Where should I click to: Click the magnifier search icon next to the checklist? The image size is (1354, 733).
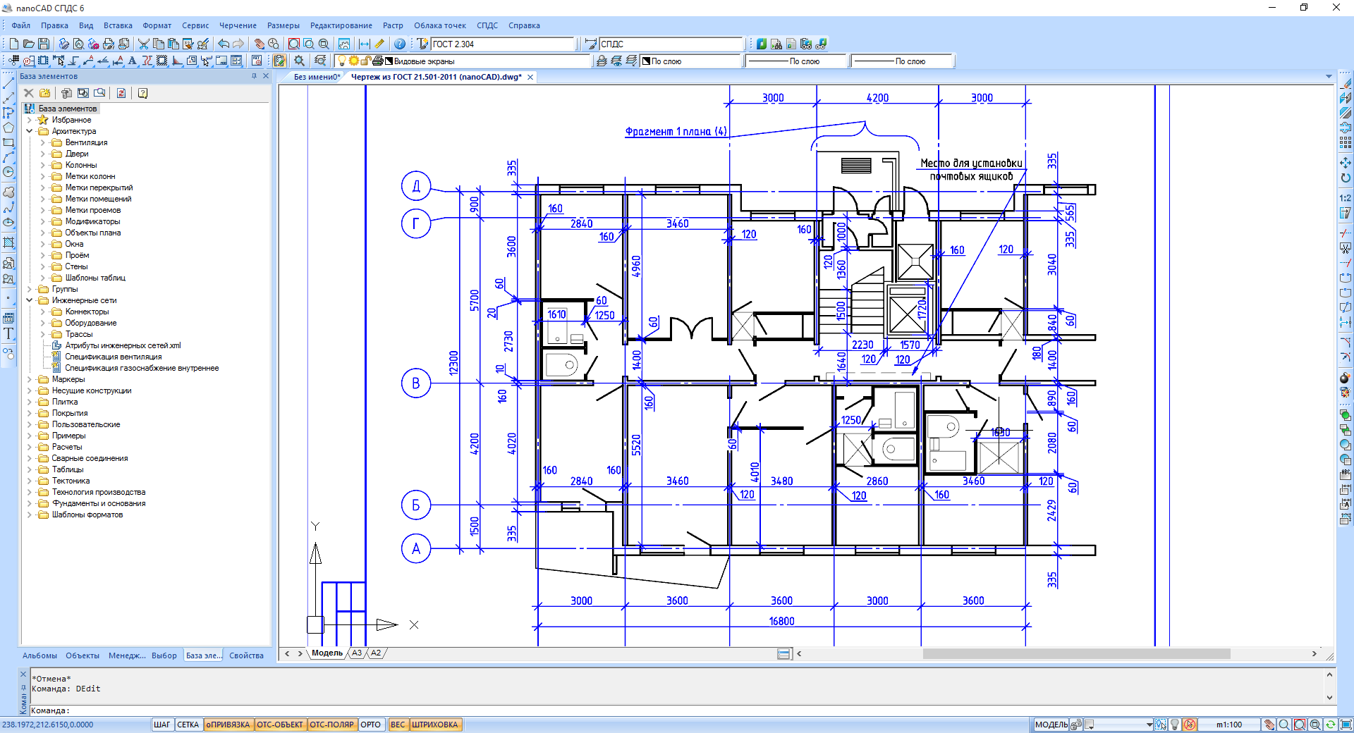(299, 61)
